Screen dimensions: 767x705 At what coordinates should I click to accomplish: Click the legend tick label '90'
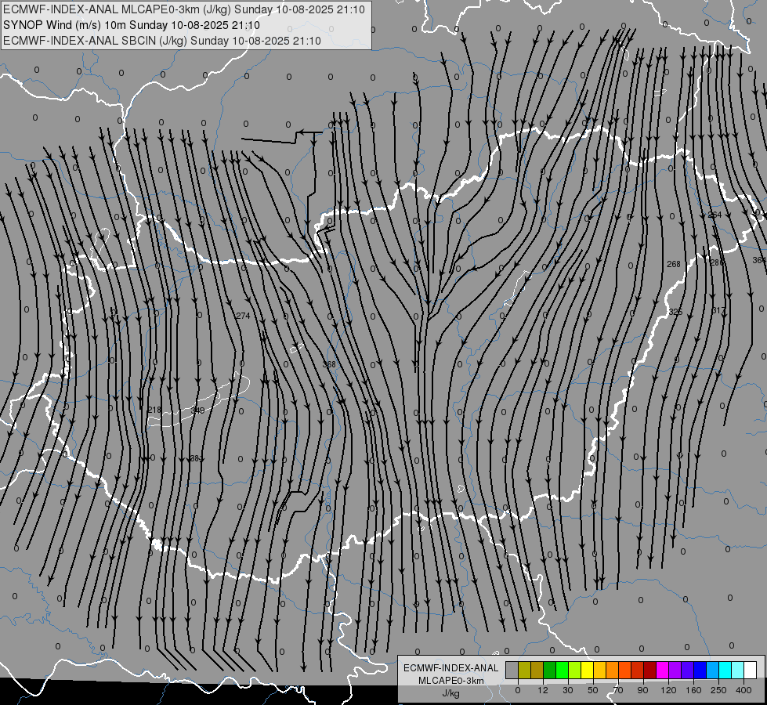click(x=642, y=690)
